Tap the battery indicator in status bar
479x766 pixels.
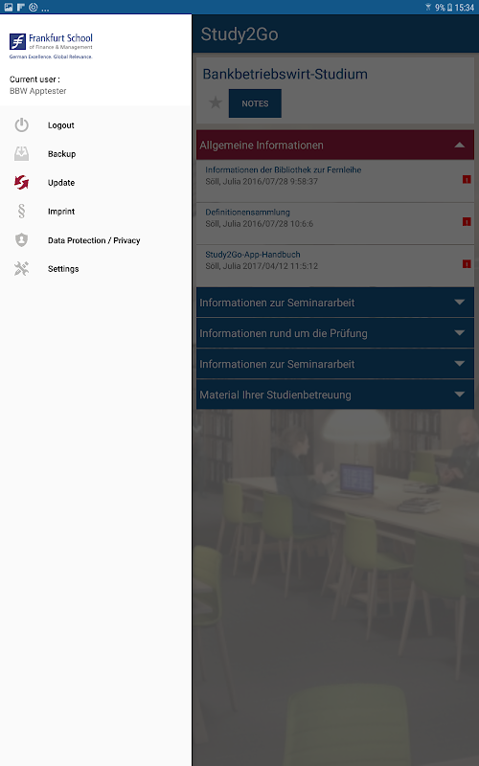[449, 8]
